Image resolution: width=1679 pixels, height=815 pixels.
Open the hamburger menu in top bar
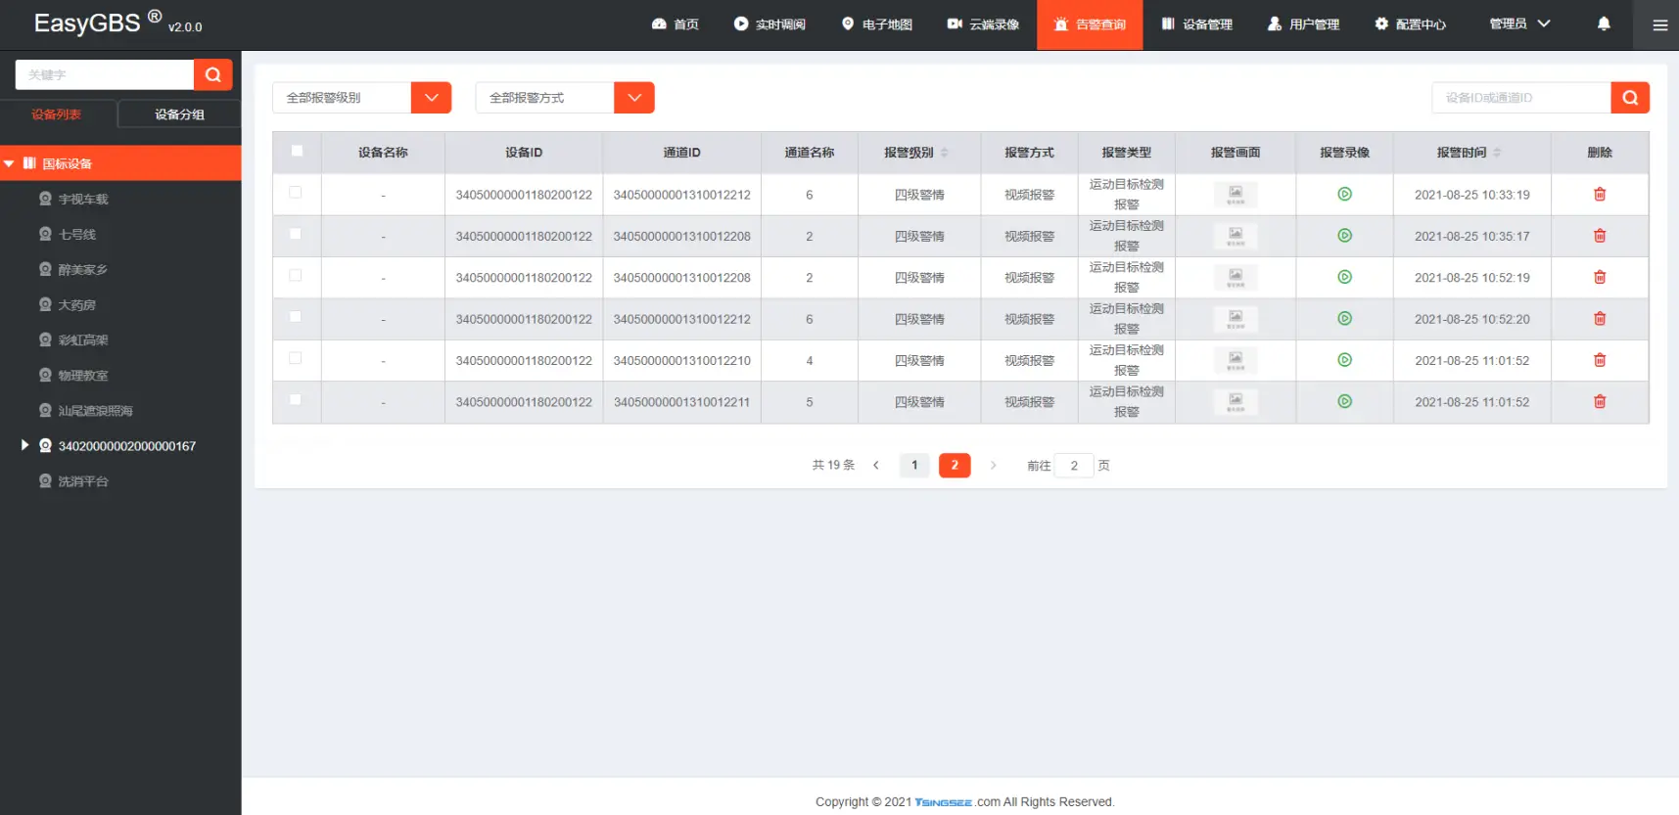coord(1659,24)
